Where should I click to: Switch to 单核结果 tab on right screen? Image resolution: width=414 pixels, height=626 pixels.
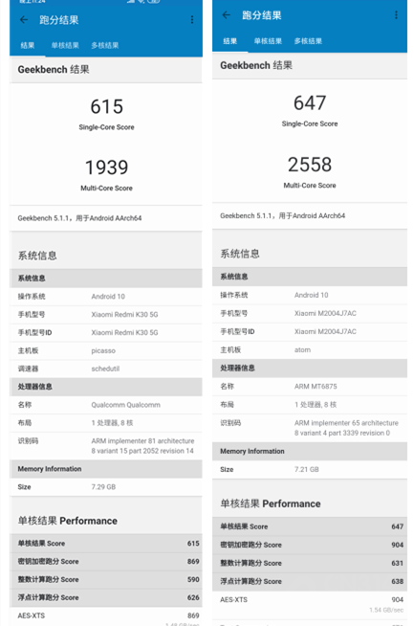tap(268, 41)
